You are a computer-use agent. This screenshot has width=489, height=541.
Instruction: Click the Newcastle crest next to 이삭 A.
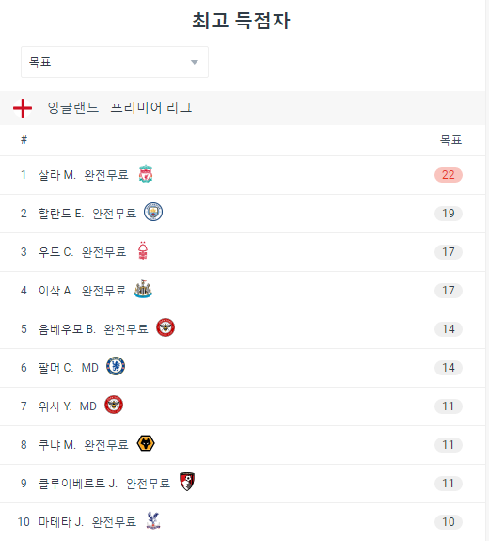143,289
